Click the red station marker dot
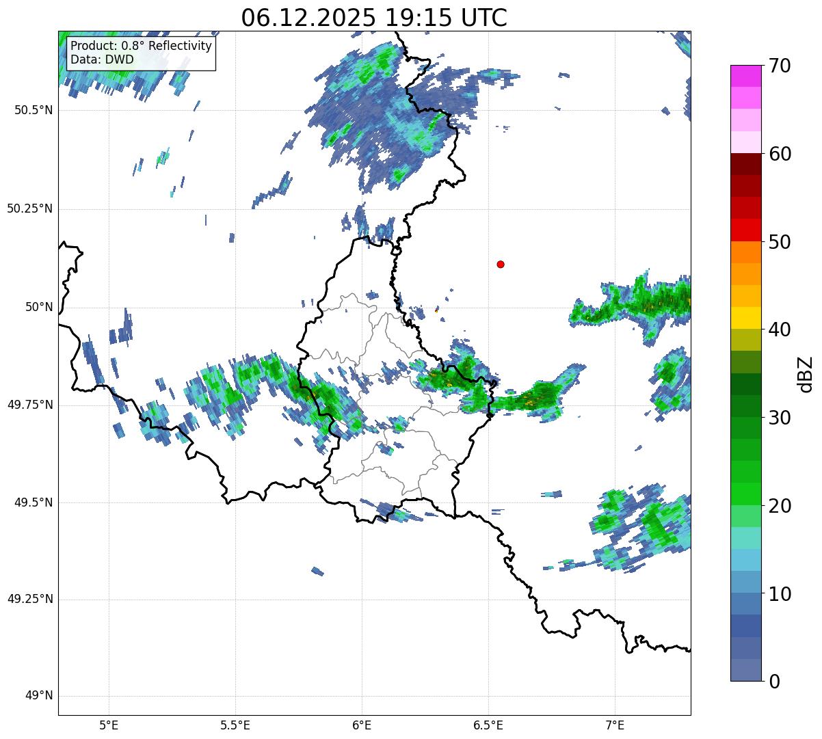The width and height of the screenshot is (822, 739). click(x=501, y=264)
